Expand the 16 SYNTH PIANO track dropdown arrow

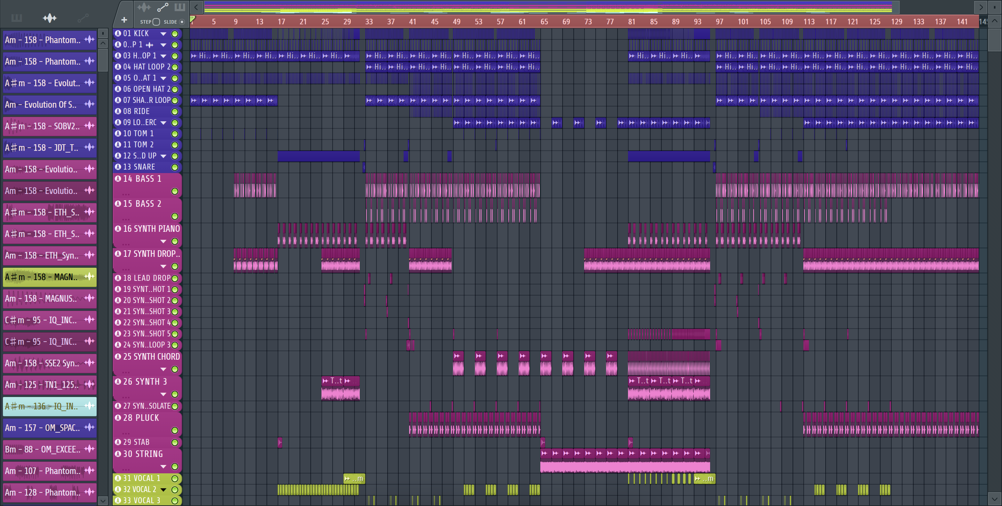[164, 241]
